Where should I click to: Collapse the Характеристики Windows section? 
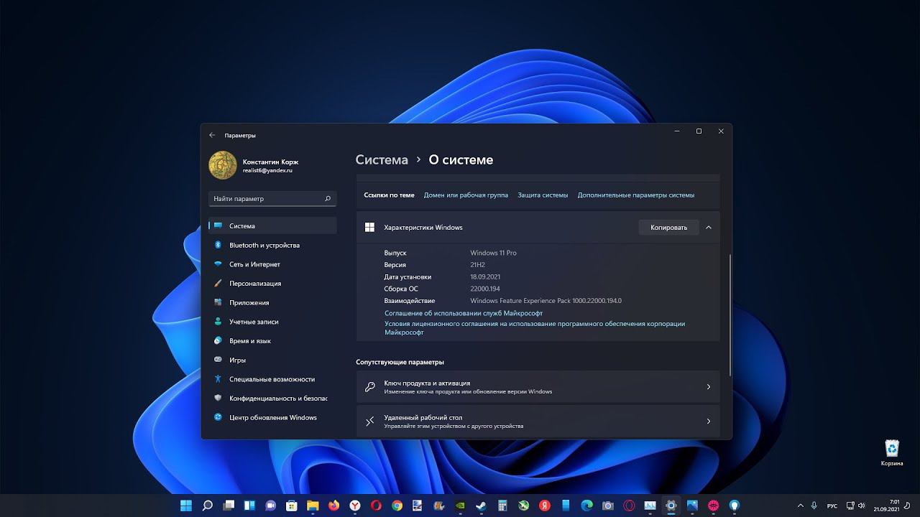709,228
